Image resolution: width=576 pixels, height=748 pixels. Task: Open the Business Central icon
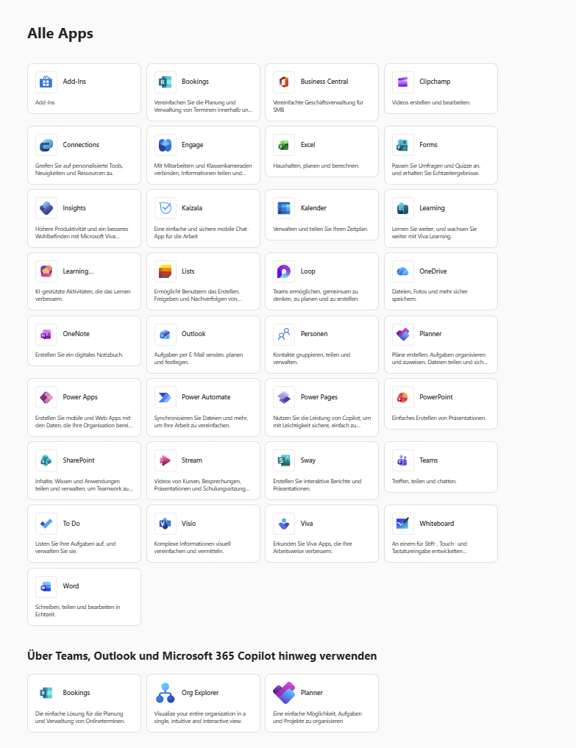[x=284, y=82]
